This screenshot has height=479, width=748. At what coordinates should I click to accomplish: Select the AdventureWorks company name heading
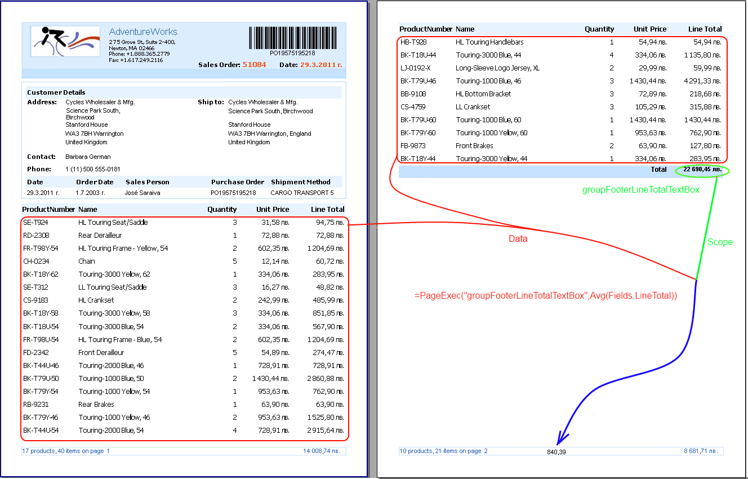click(x=143, y=32)
